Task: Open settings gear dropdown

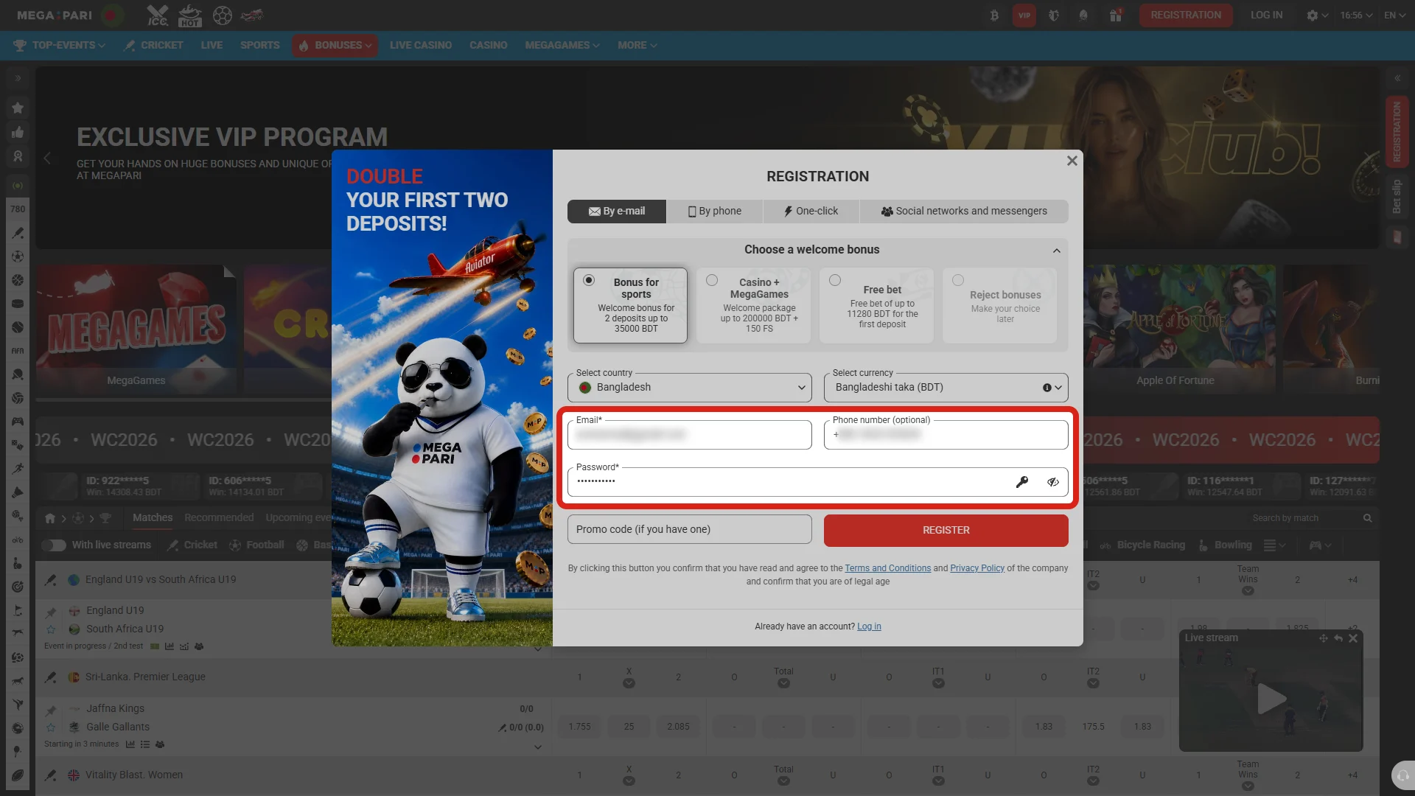Action: pyautogui.click(x=1317, y=15)
